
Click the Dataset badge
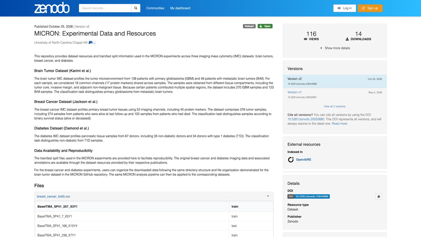(249, 26)
